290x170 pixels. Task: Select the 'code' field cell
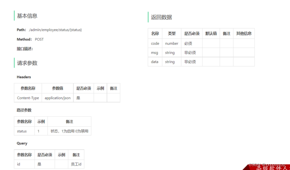pos(155,43)
